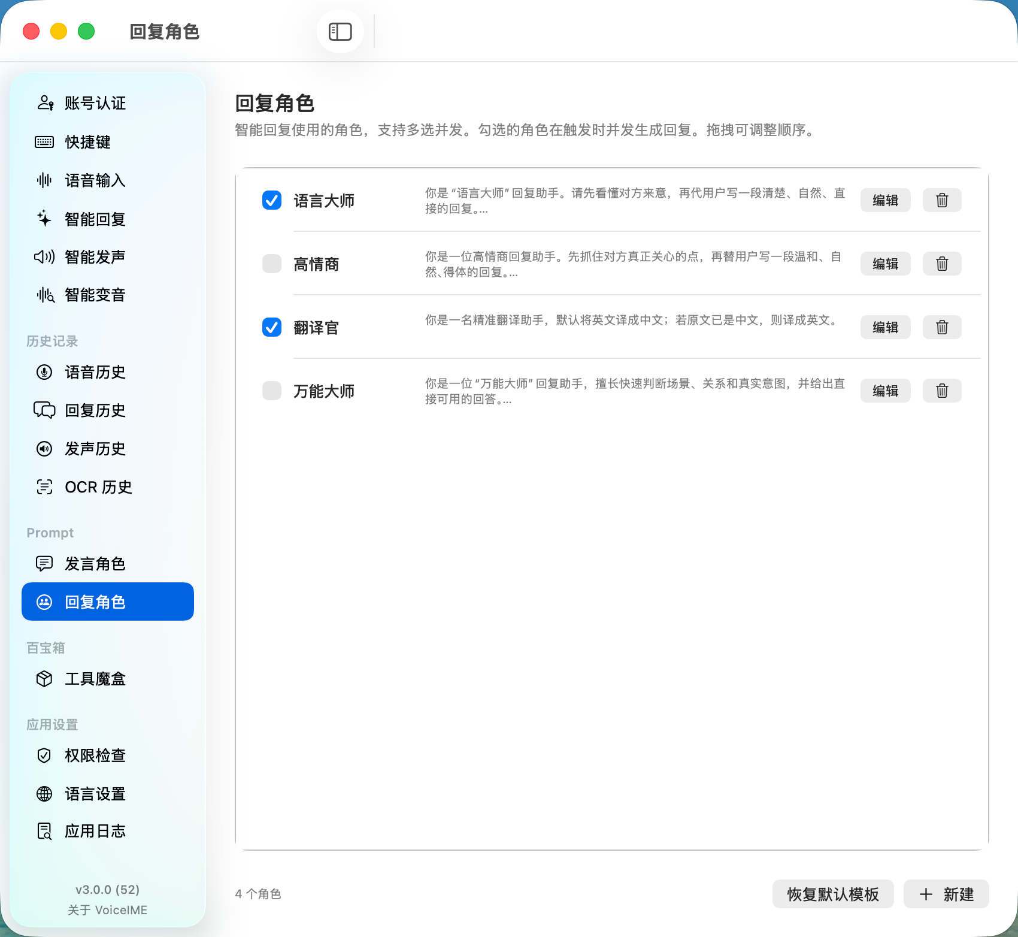Open 智能发声 in the sidebar
Image resolution: width=1018 pixels, height=937 pixels.
click(108, 257)
